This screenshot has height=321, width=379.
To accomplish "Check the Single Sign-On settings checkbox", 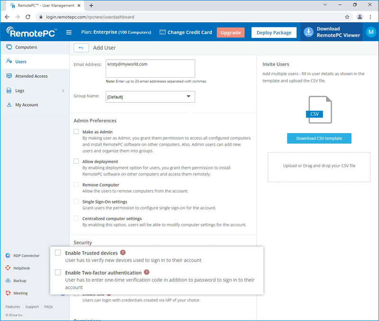I will tap(76, 201).
